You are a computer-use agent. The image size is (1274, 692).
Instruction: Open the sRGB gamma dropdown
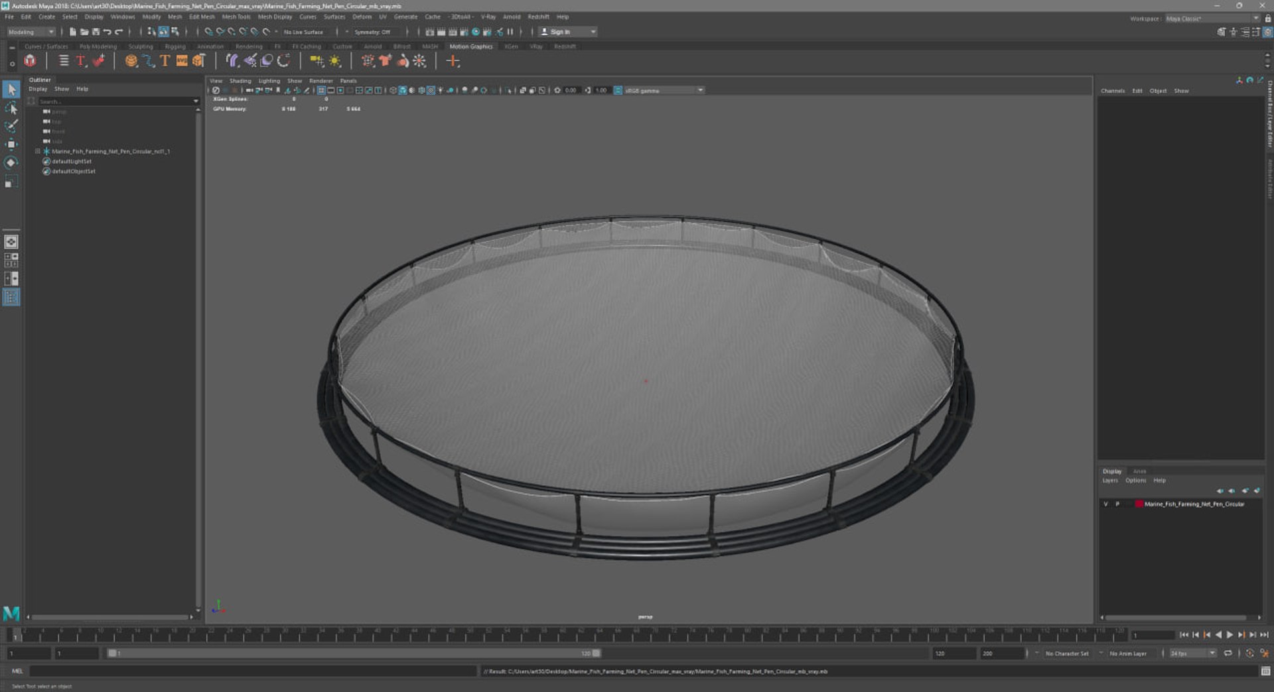[664, 90]
